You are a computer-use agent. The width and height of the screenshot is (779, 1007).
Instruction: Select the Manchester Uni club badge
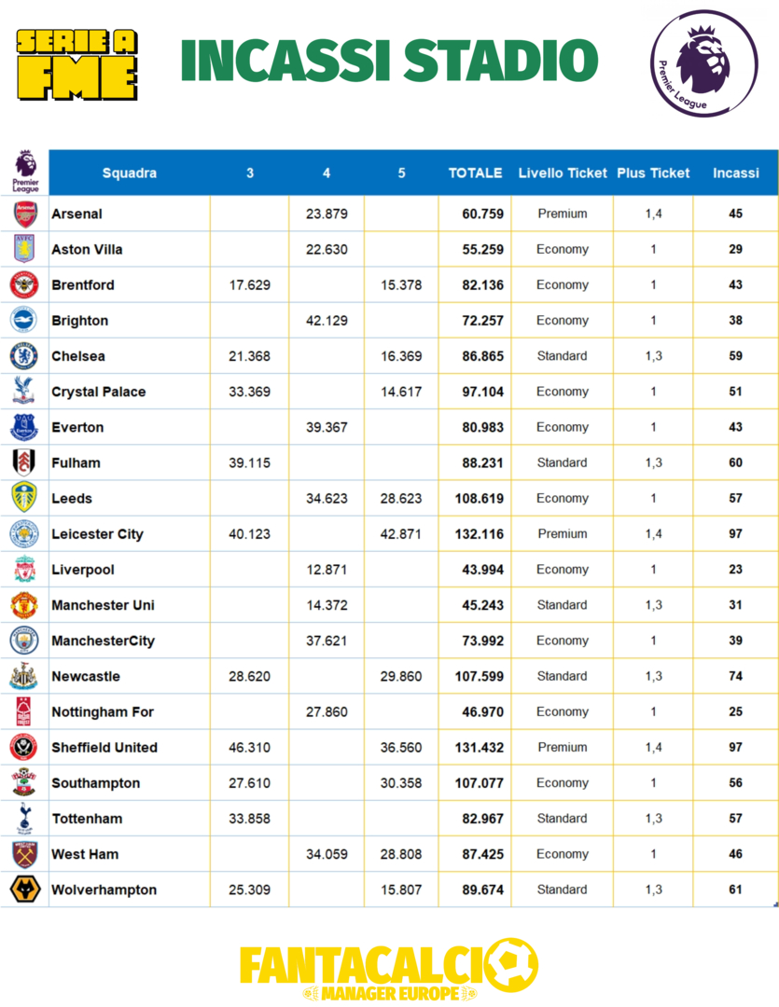(x=24, y=605)
